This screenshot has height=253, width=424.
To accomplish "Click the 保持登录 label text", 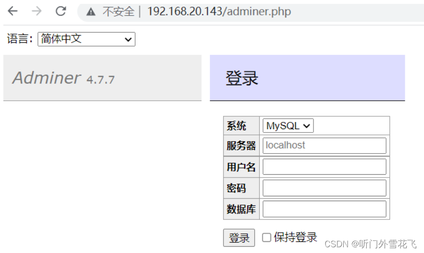I will tap(295, 237).
